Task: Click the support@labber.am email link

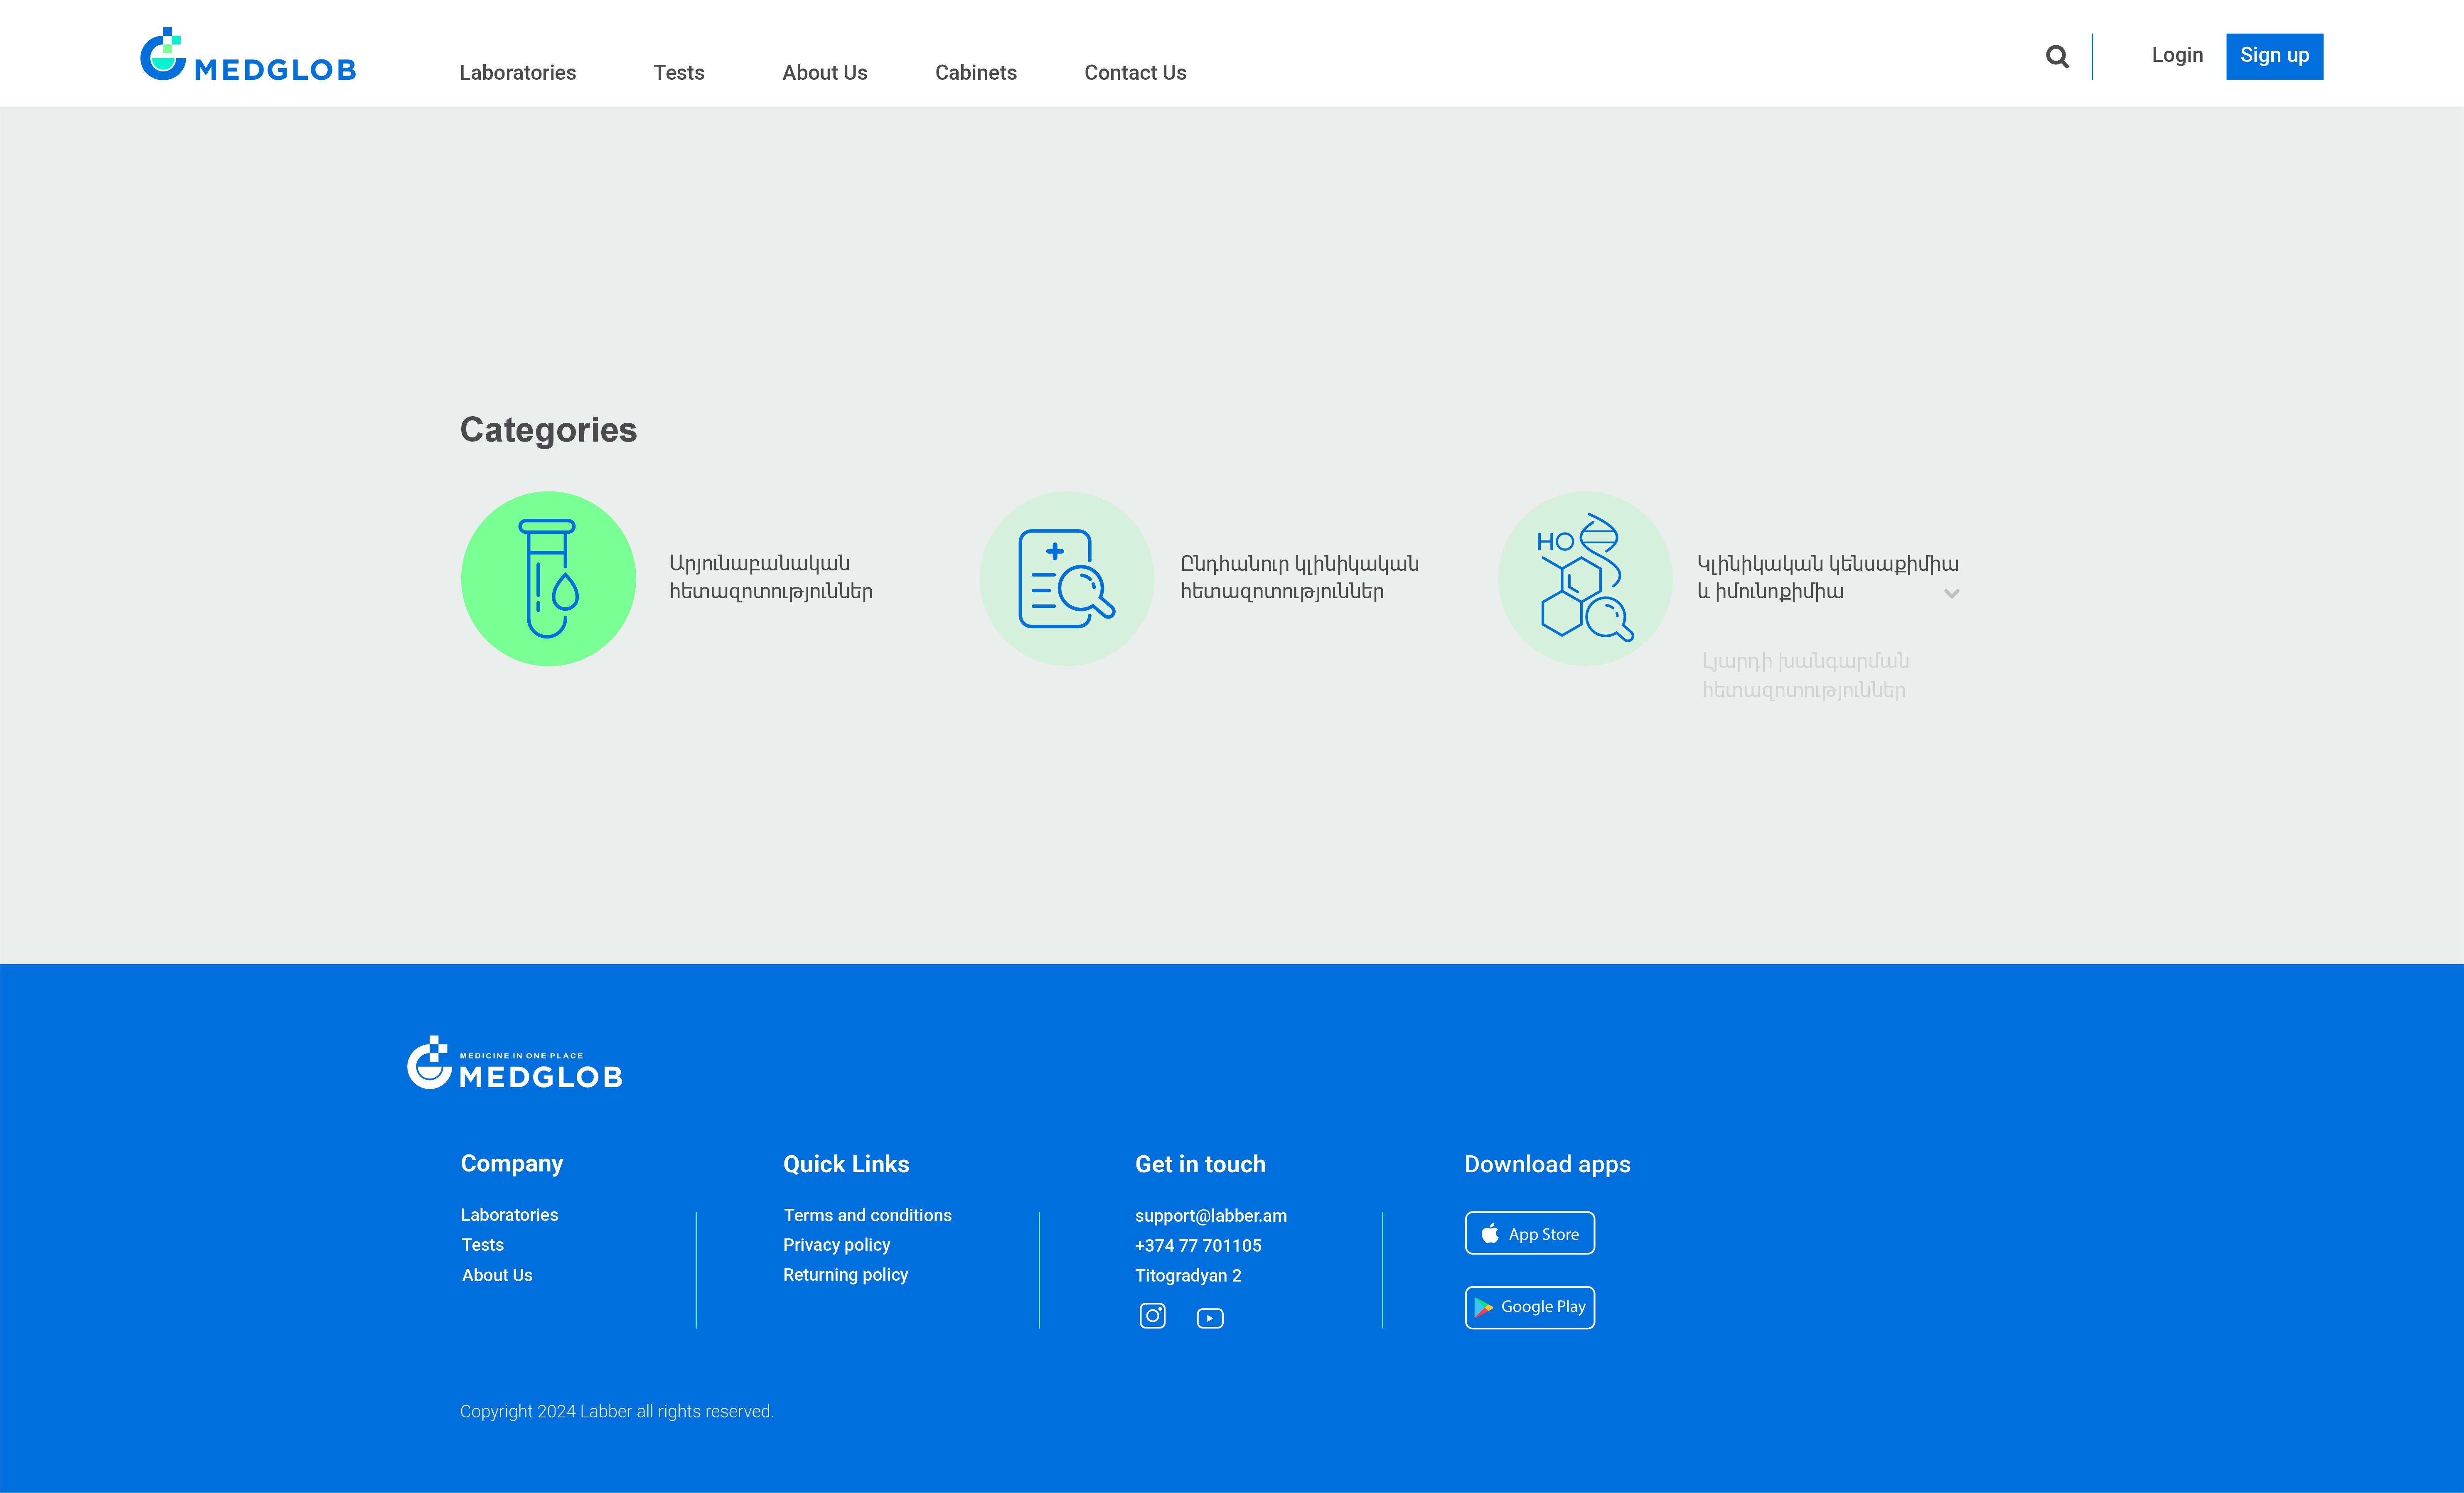Action: coord(1210,1216)
